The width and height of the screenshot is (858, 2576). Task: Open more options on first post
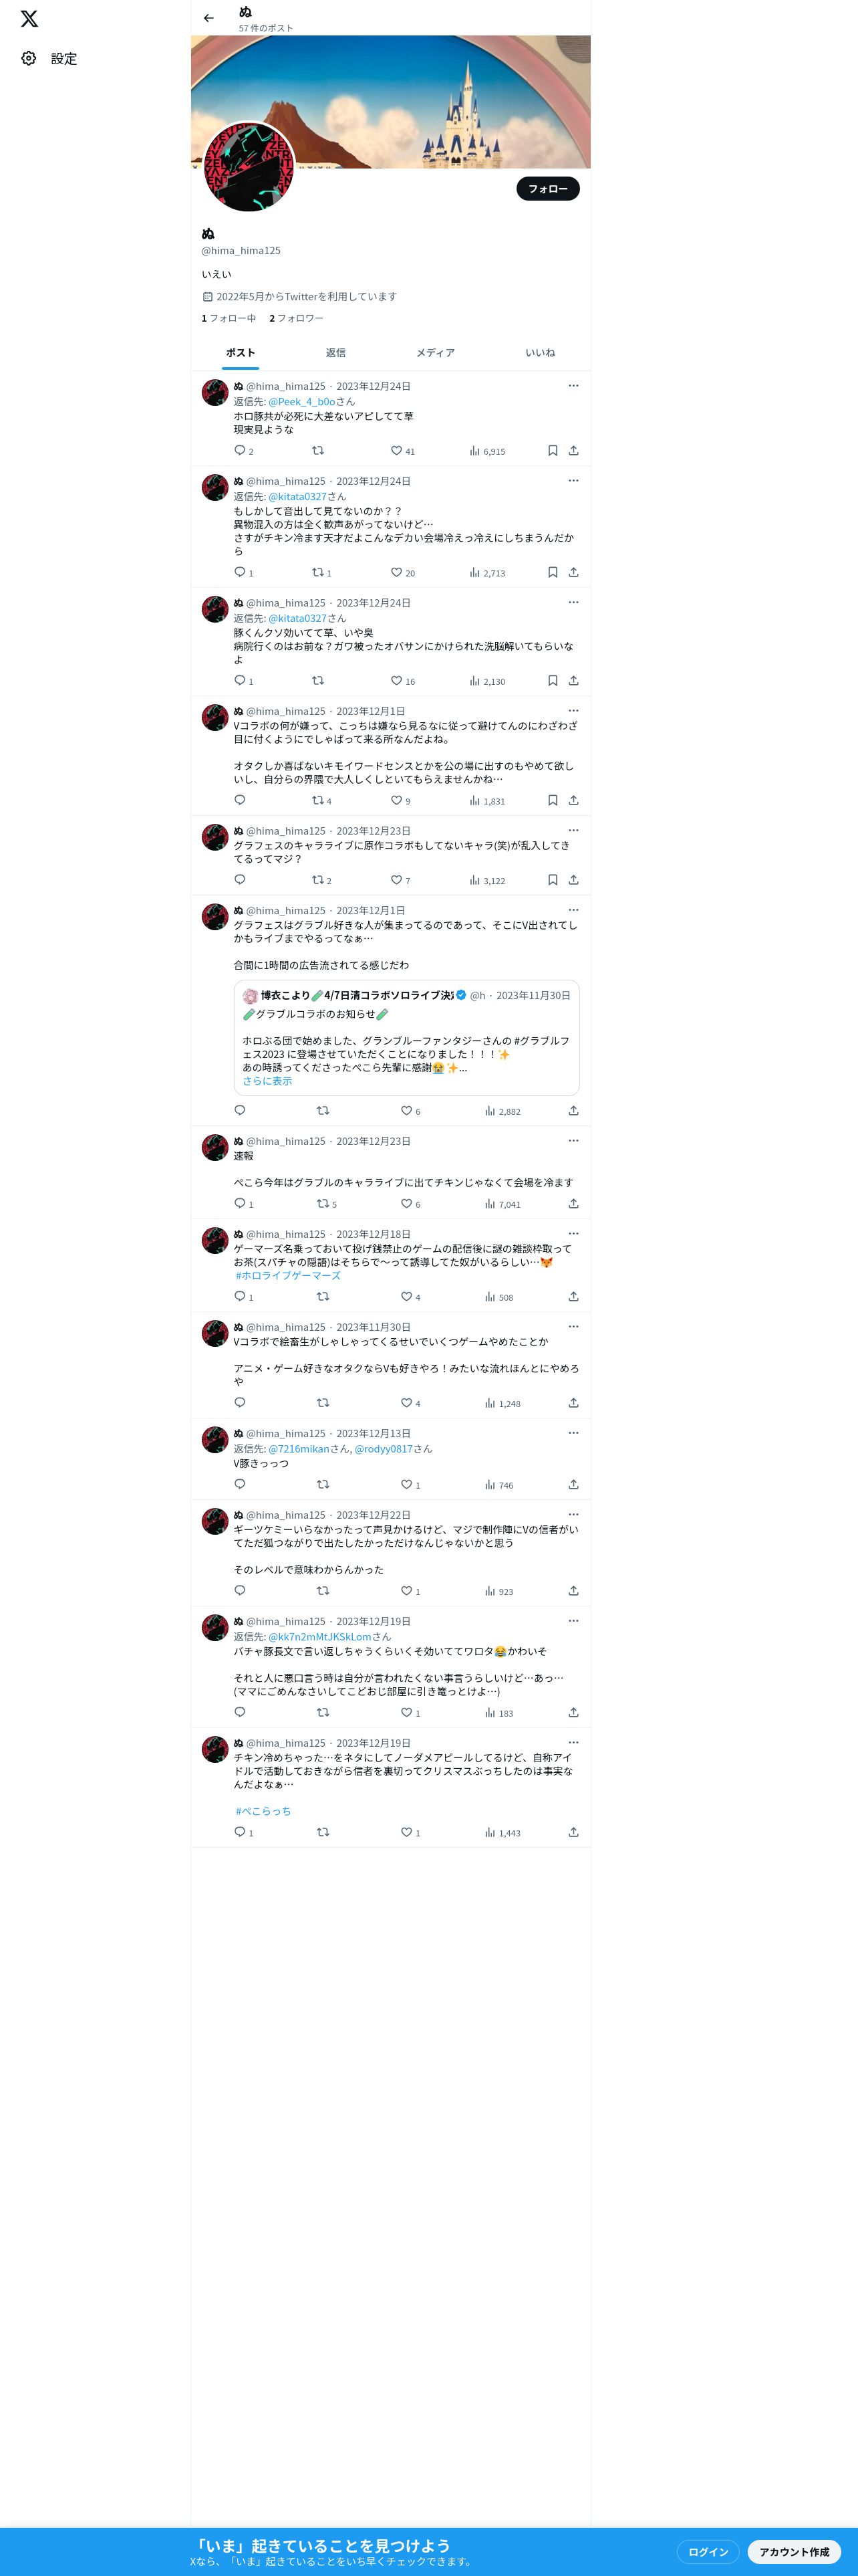573,386
